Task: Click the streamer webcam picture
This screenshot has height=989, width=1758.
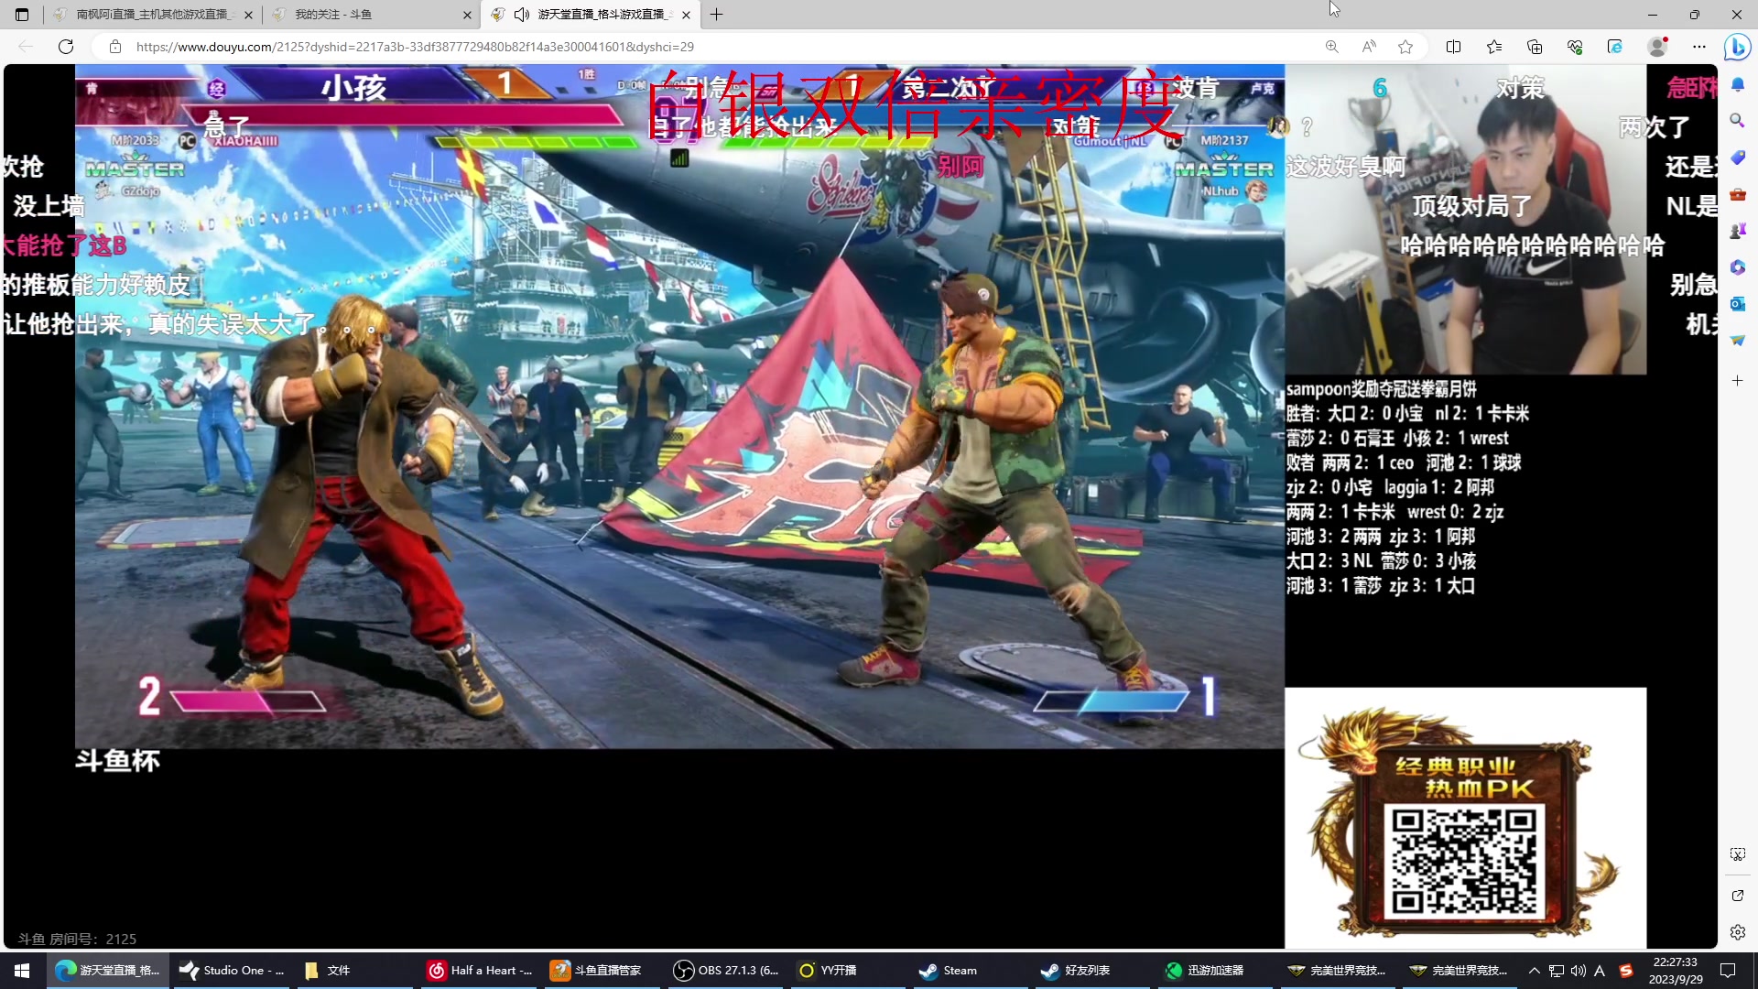Action: click(1465, 220)
